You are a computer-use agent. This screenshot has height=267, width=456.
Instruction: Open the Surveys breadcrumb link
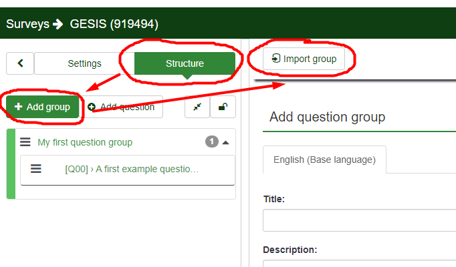click(x=27, y=24)
